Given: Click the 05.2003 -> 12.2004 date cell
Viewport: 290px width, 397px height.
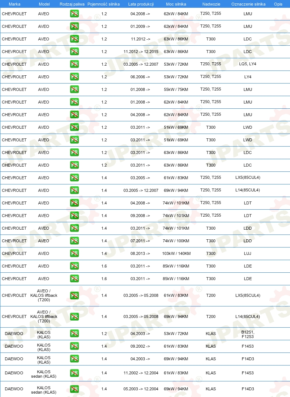Looking at the screenshot, I should coord(141,389).
